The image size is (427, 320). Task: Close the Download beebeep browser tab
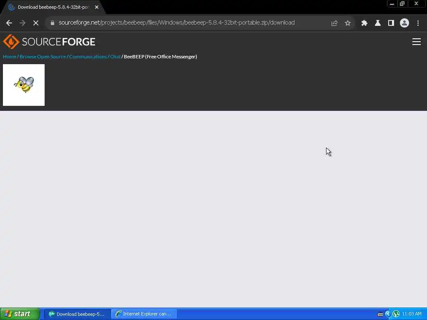tap(97, 7)
